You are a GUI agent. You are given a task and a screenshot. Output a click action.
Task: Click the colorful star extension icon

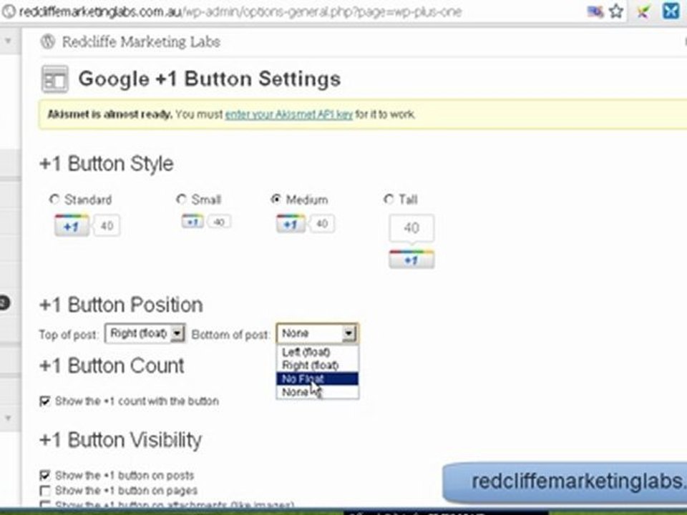tap(643, 11)
